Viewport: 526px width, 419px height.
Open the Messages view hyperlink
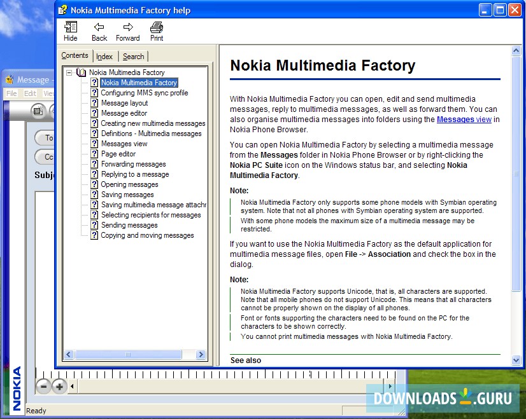[x=464, y=119]
